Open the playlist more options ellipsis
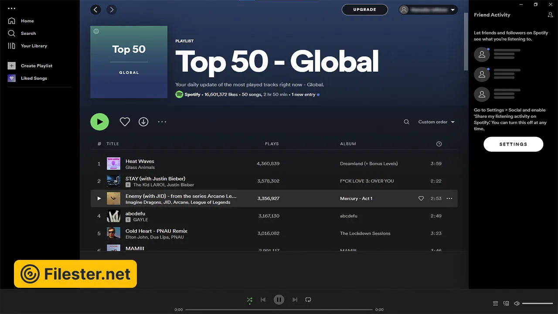558x314 pixels. coord(162,122)
